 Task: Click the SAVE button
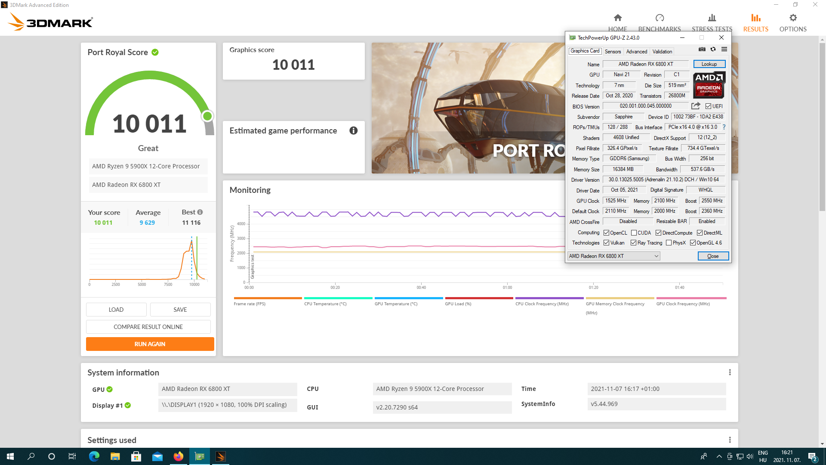tap(180, 310)
